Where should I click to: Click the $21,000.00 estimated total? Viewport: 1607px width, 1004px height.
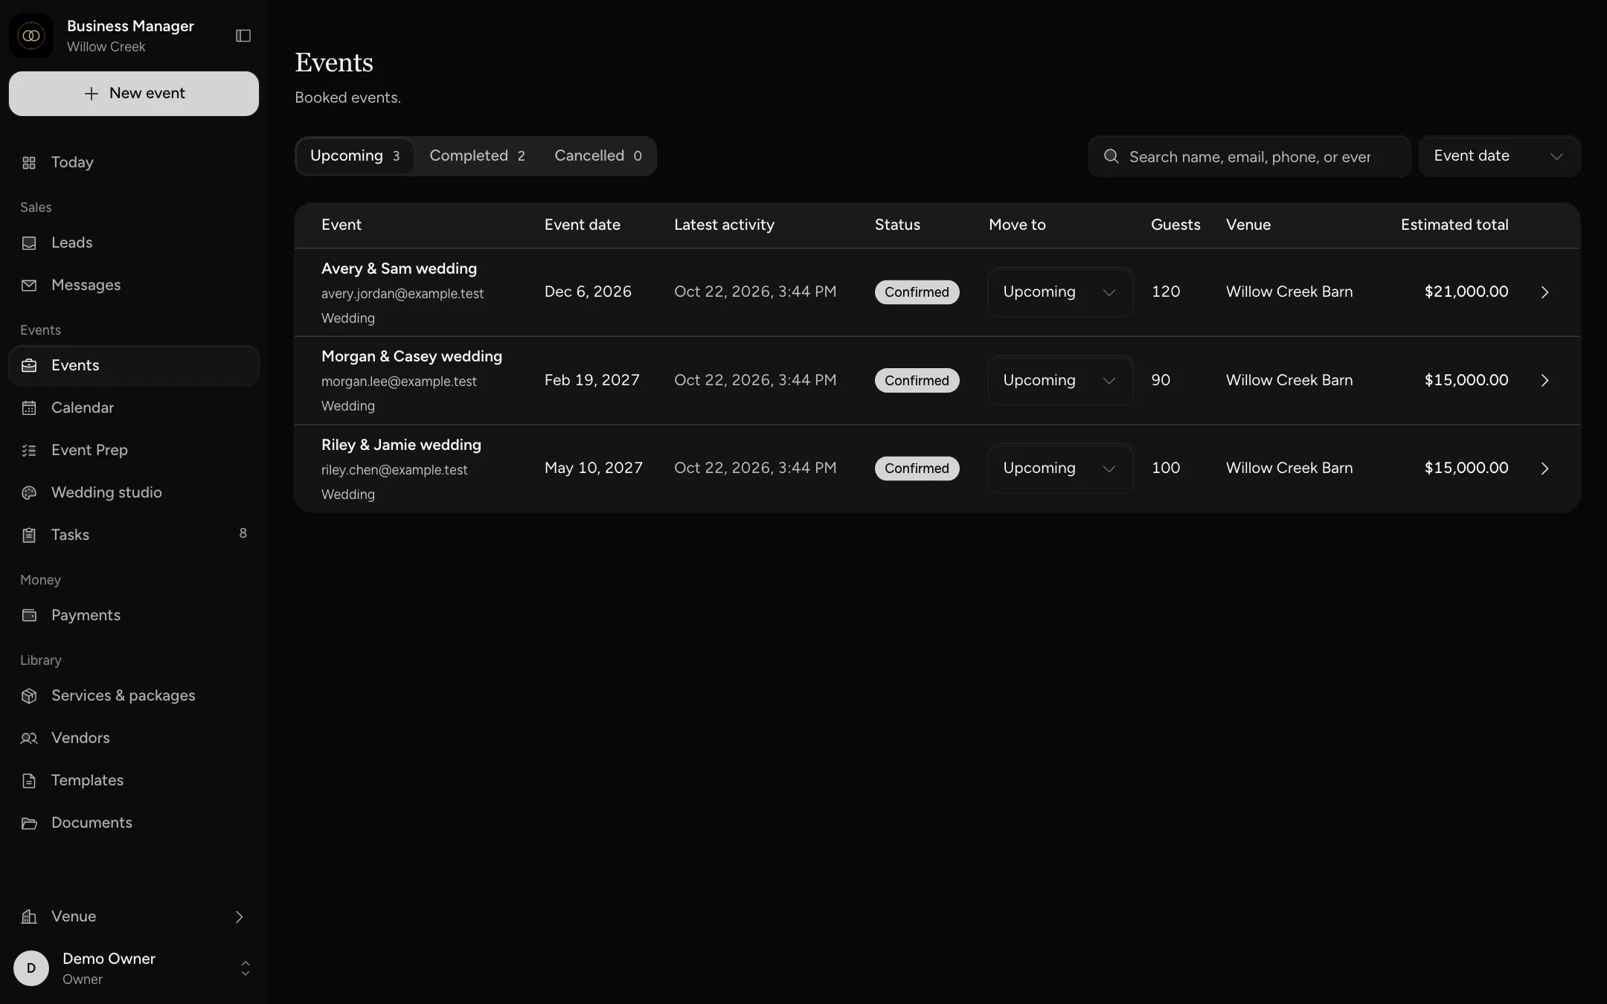[1466, 292]
